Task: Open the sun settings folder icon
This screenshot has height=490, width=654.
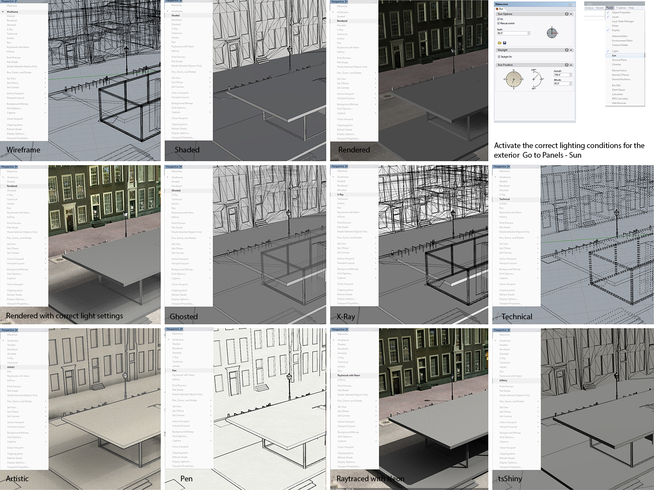Action: point(500,43)
